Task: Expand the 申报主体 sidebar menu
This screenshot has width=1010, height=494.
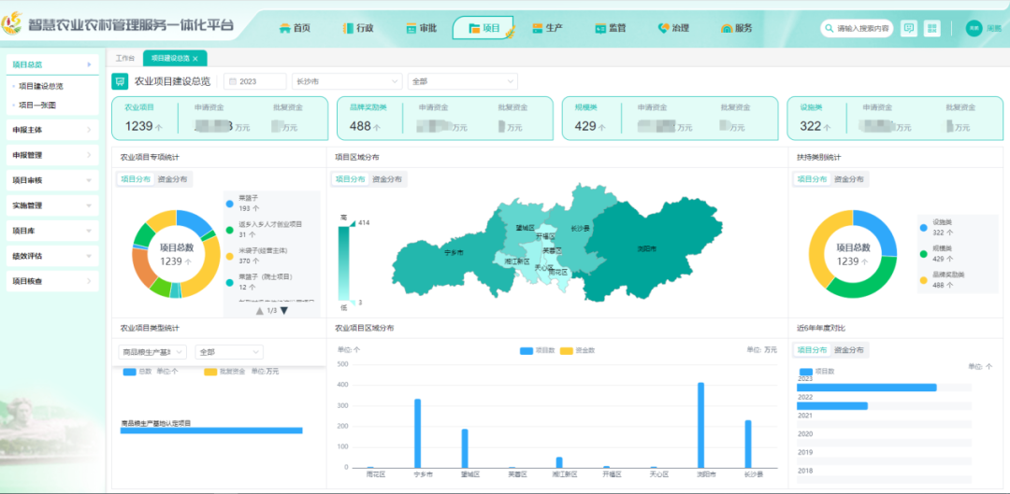Action: (52, 130)
